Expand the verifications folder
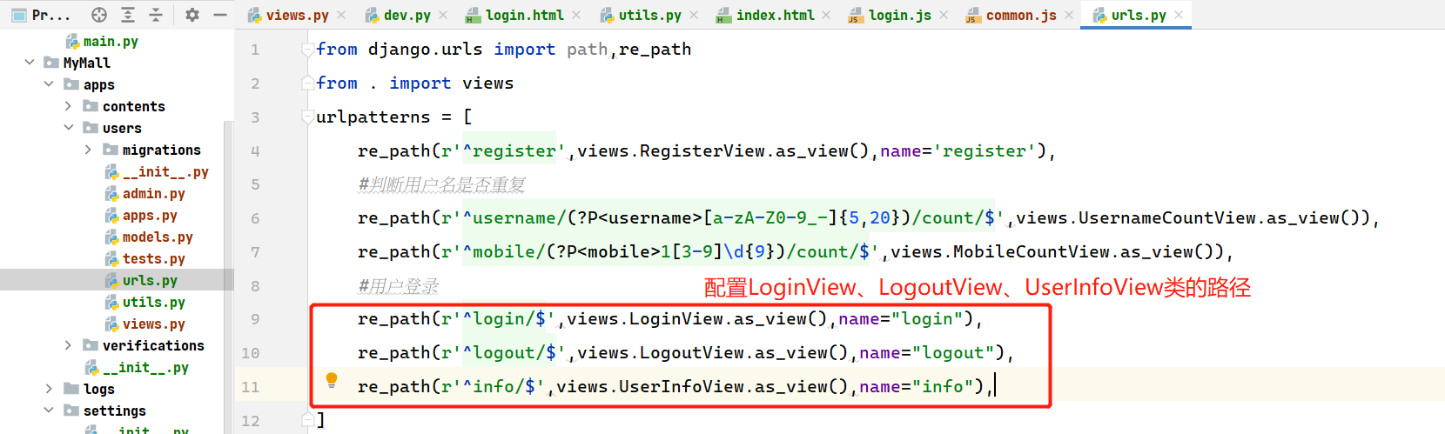The height and width of the screenshot is (434, 1445). pyautogui.click(x=68, y=345)
